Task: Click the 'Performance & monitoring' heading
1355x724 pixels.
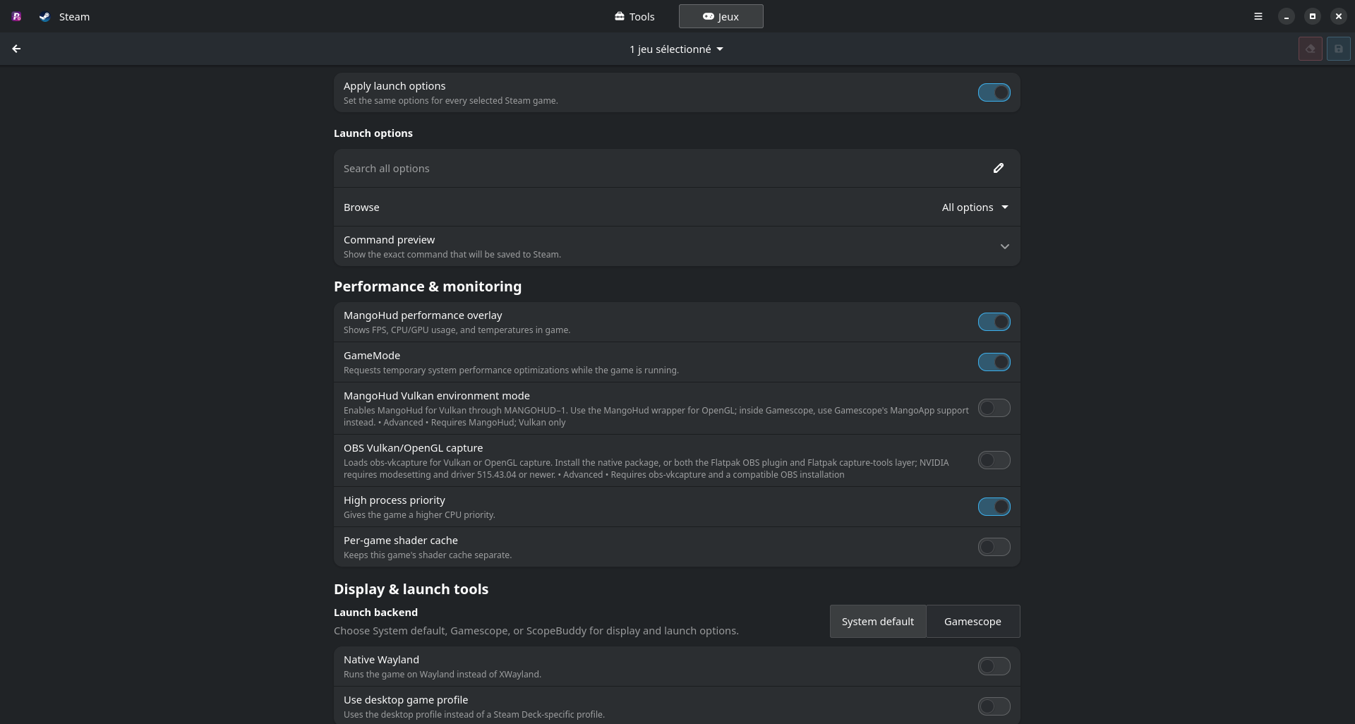Action: (x=428, y=286)
